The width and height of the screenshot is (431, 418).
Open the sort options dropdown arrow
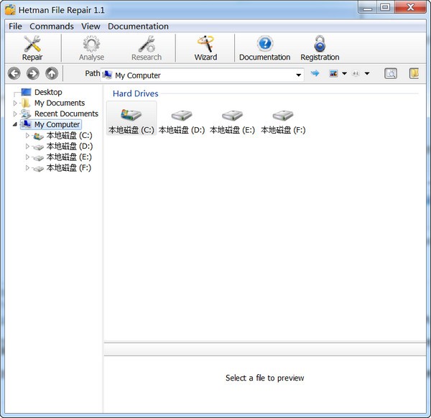point(367,73)
